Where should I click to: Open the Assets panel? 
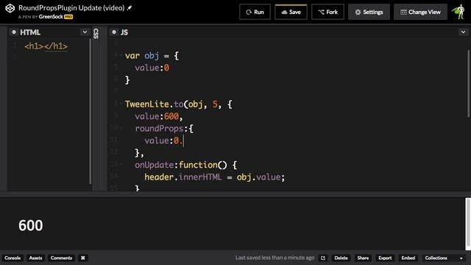[x=35, y=258]
